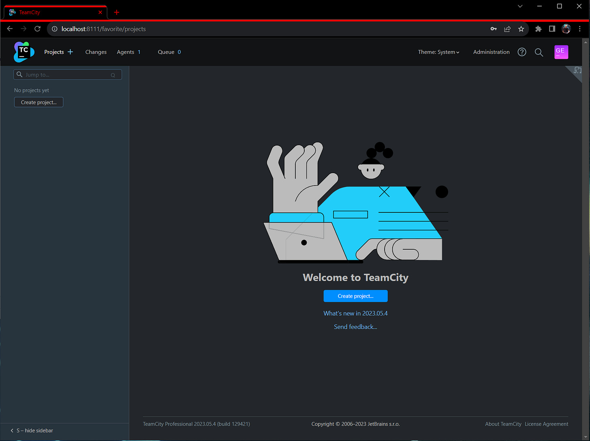This screenshot has width=590, height=441.
Task: Click the page vertical scrollbar
Action: tap(586, 239)
